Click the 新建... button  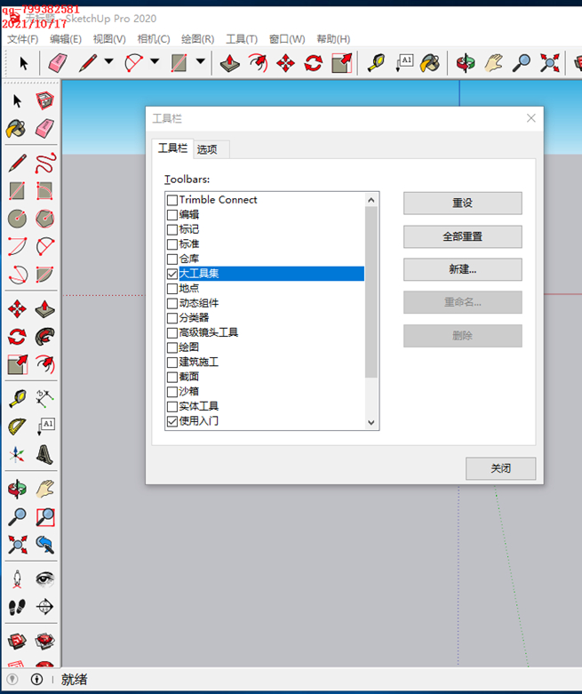[463, 269]
